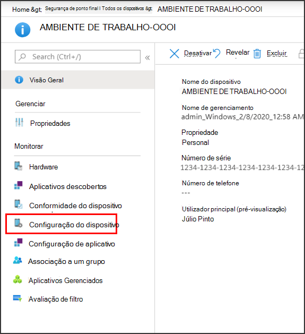This screenshot has height=334, width=305.
Task: Click the Monitorar section header
Action: pyautogui.click(x=29, y=147)
